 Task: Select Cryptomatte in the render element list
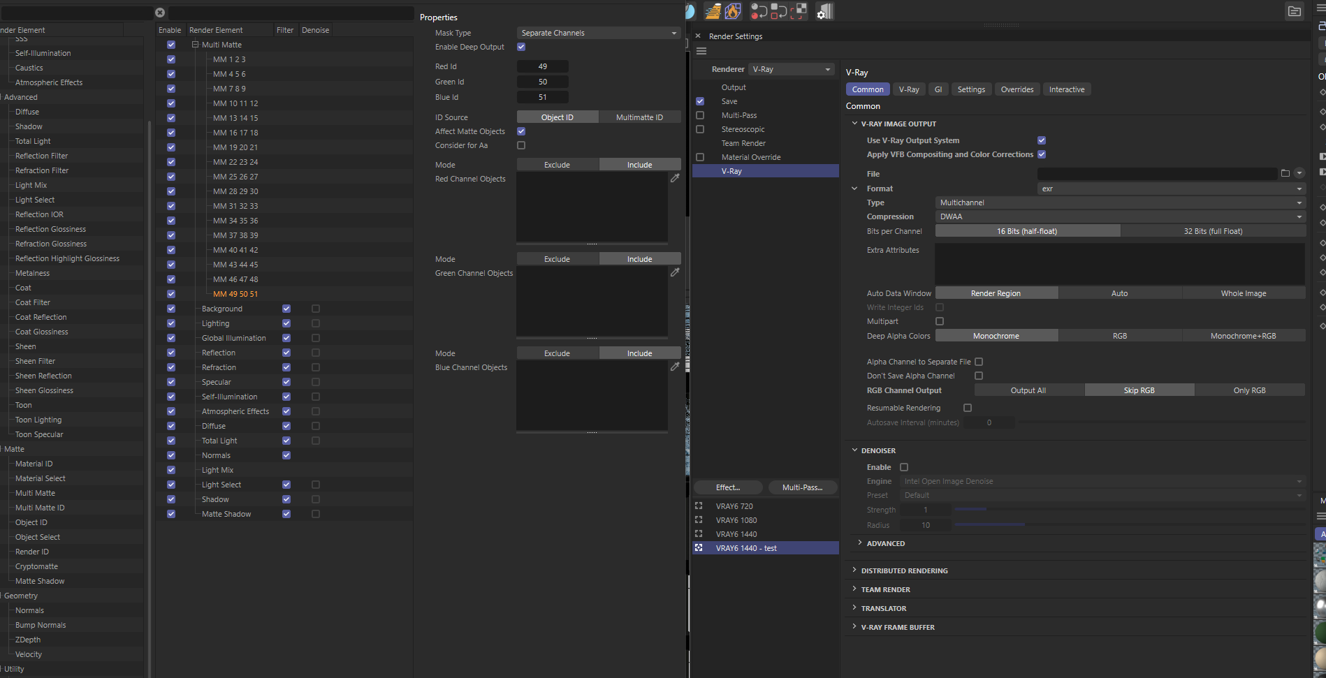pyautogui.click(x=36, y=566)
